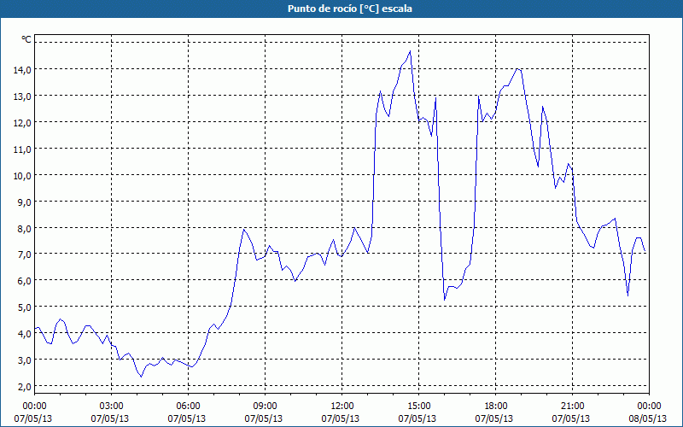Click the 07/05/13 date below 18:00
Viewport: 683px width, 427px height.
pyautogui.click(x=494, y=418)
